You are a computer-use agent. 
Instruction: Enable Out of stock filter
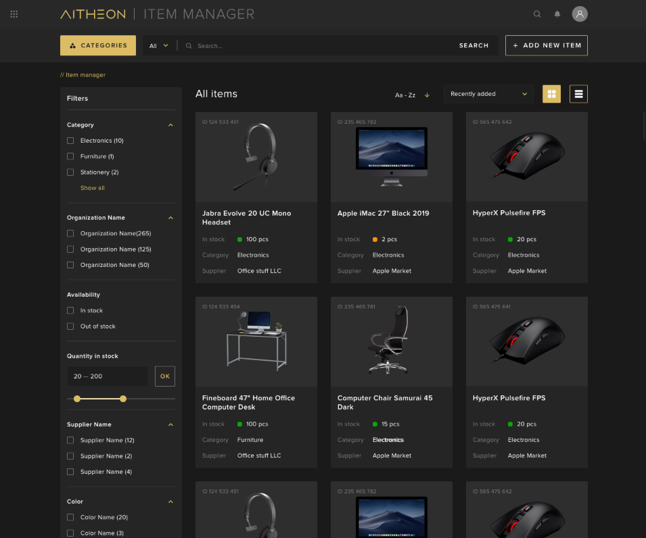pos(70,326)
